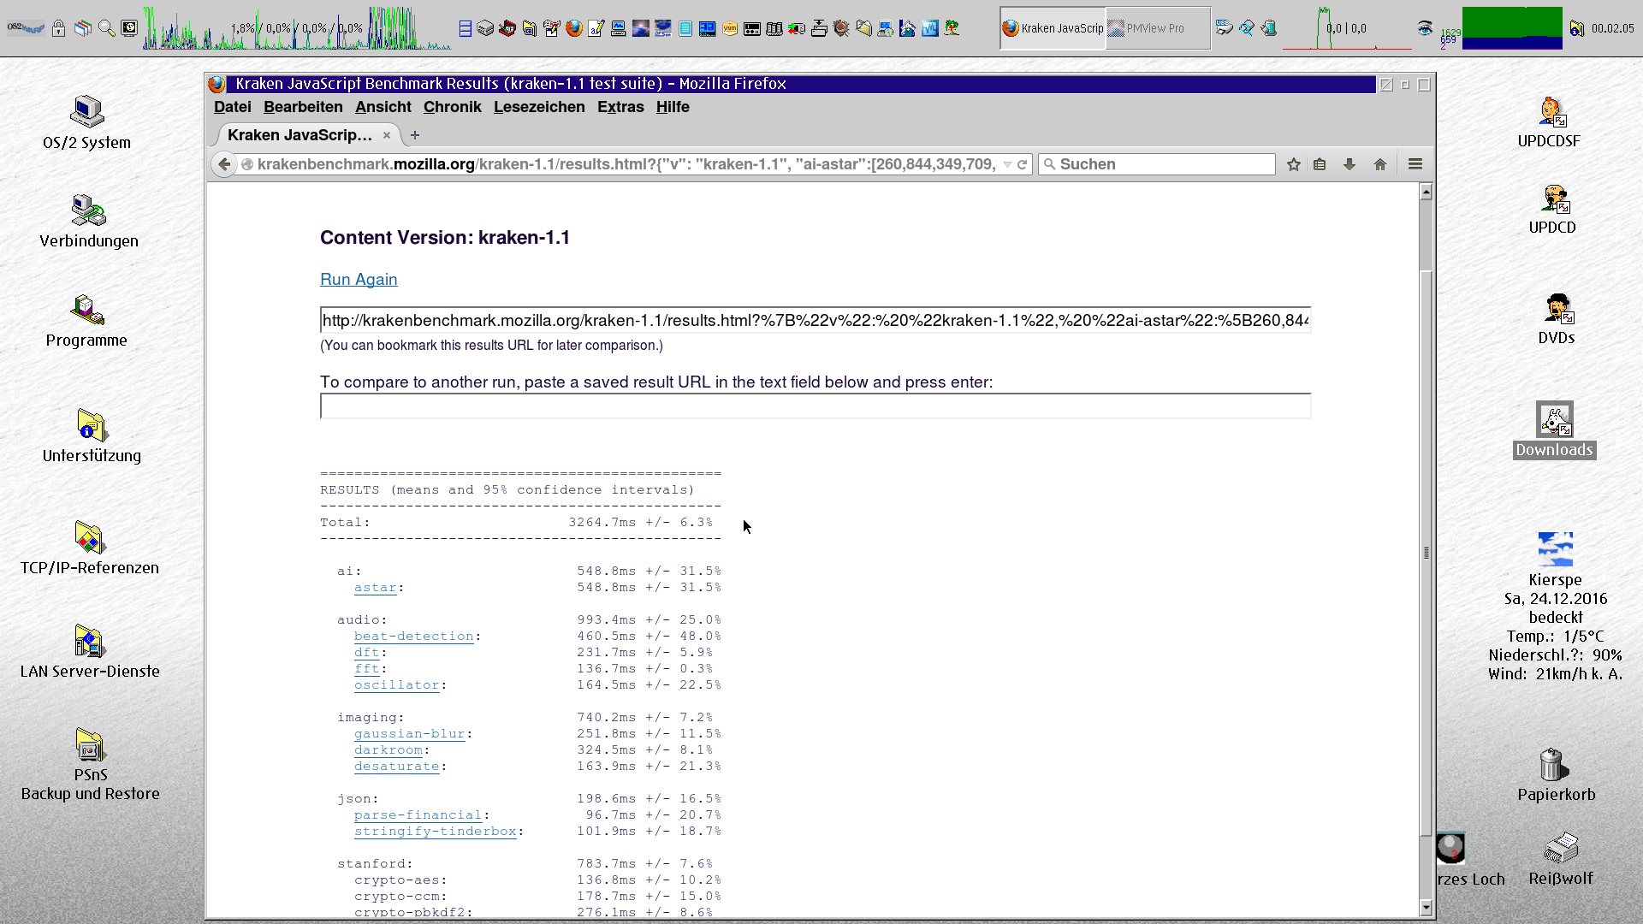The image size is (1643, 924).
Task: Switch to PMView Pro task button
Action: click(x=1158, y=28)
